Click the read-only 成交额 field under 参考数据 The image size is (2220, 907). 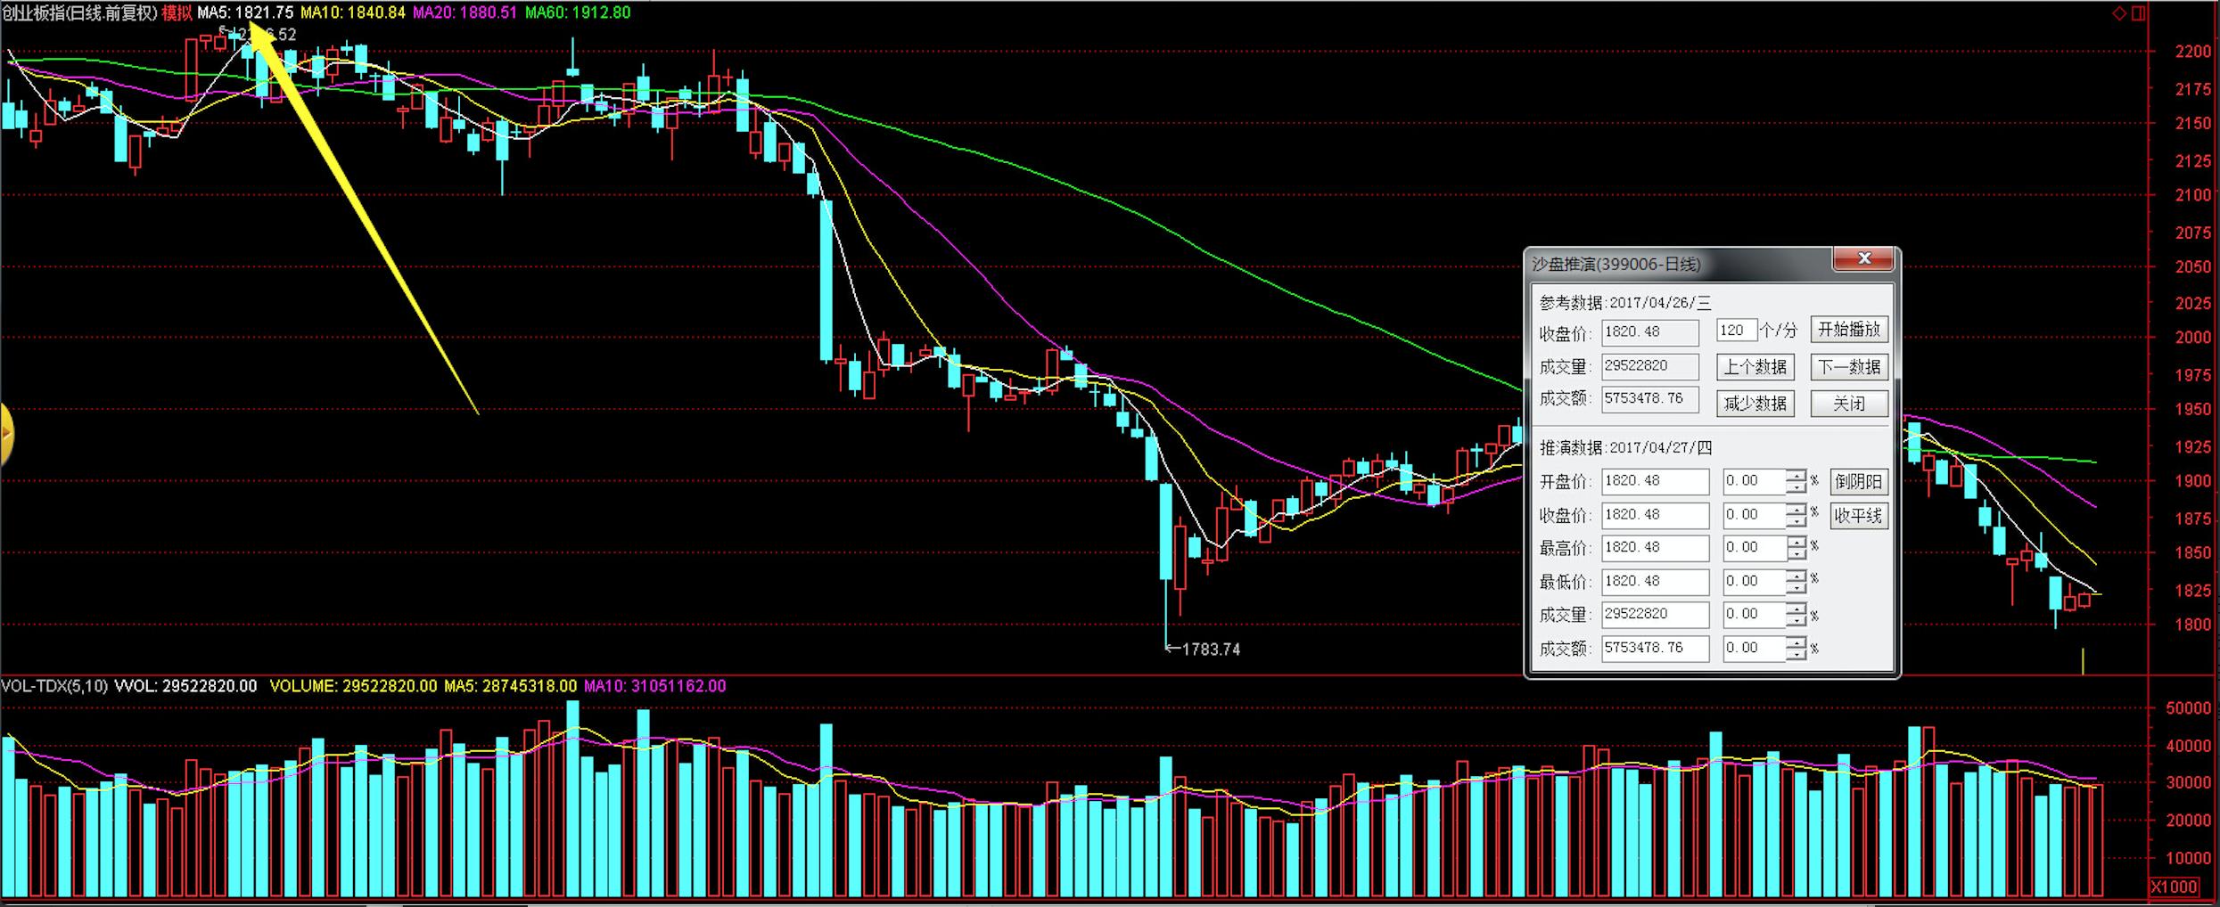click(x=1650, y=399)
